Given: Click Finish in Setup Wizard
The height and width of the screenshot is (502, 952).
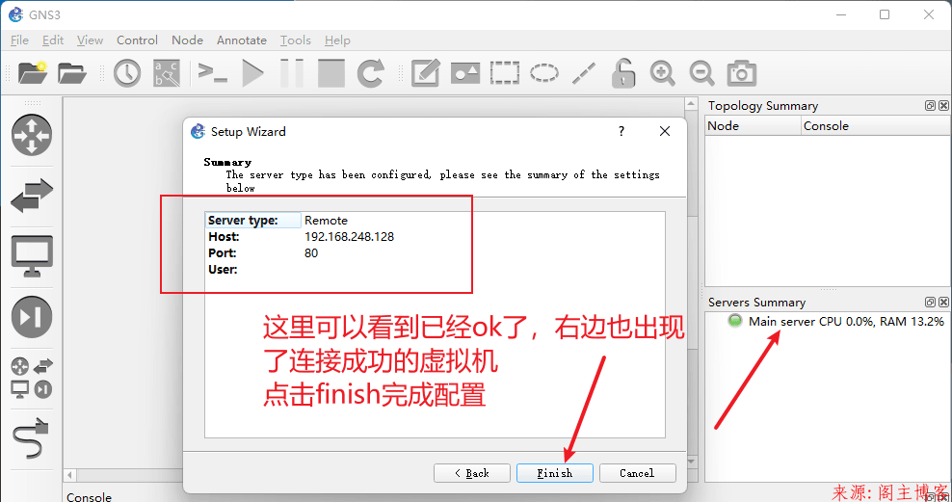Looking at the screenshot, I should click(555, 473).
